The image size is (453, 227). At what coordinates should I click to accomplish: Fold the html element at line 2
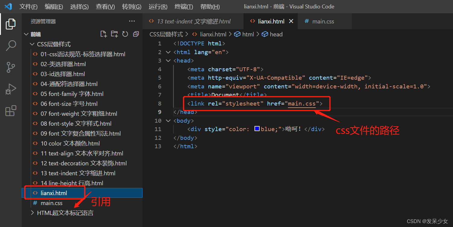pyautogui.click(x=168, y=52)
